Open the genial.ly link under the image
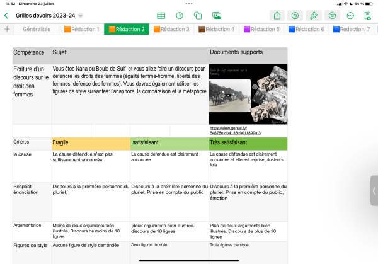The width and height of the screenshot is (378, 264). 235,131
